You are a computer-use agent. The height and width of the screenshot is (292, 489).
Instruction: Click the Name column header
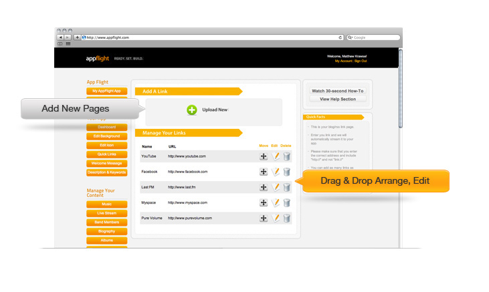tap(147, 146)
